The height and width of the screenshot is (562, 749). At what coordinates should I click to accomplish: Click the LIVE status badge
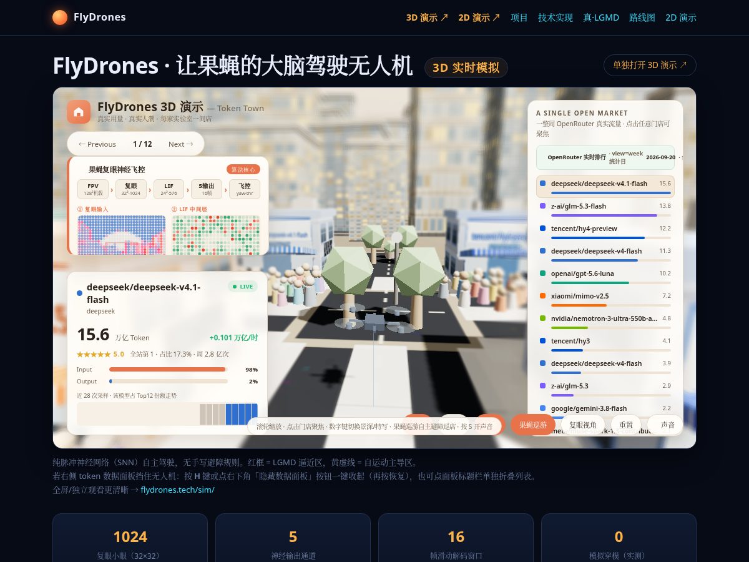(x=243, y=287)
